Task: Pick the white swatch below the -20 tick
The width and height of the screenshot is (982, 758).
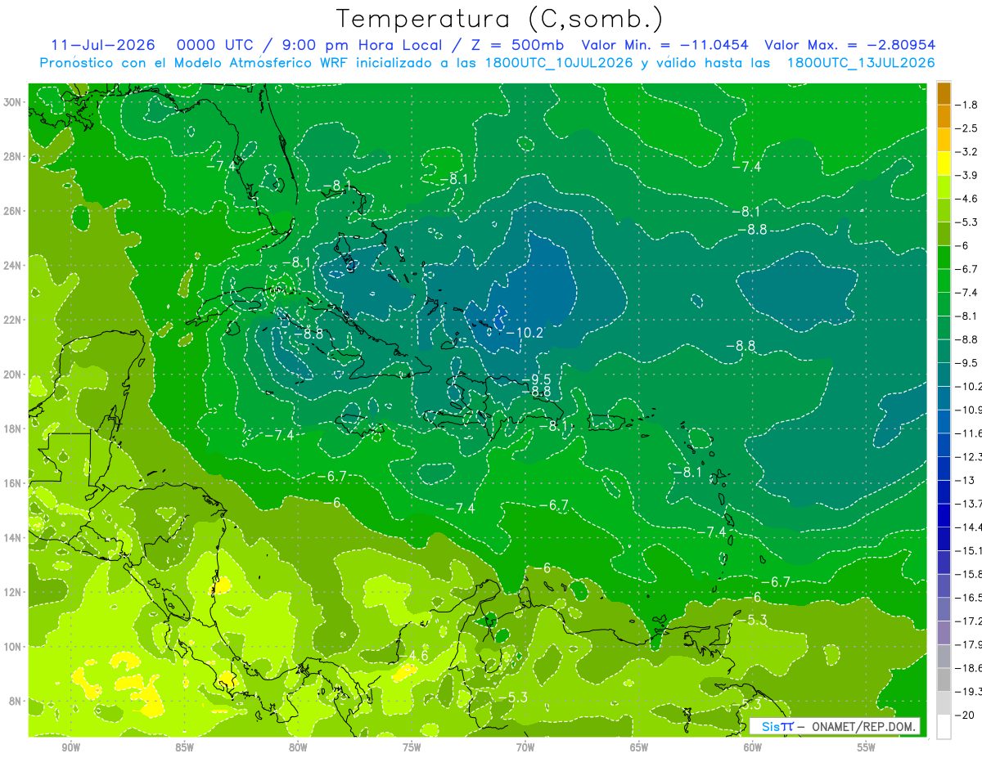Action: [x=944, y=726]
